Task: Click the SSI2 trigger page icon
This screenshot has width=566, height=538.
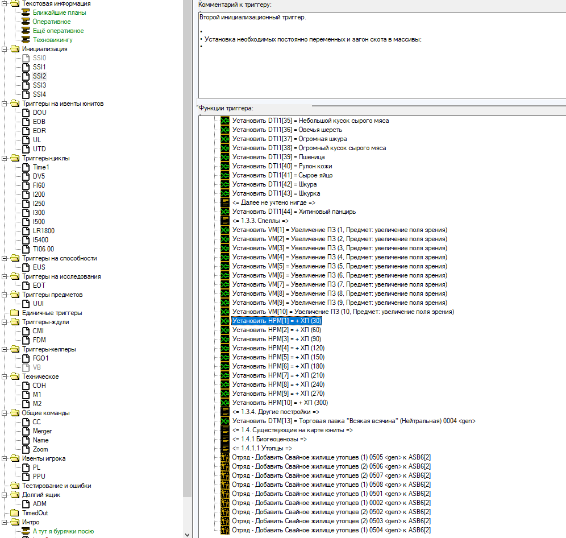Action: [x=26, y=76]
